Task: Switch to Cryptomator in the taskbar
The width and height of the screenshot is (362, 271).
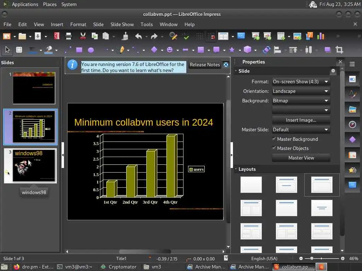Action: 119,267
